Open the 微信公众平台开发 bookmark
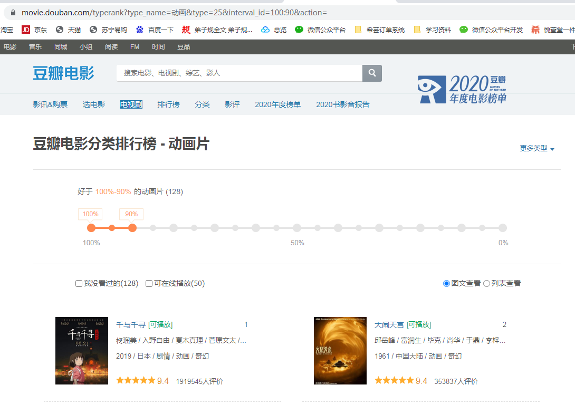Image resolution: width=575 pixels, height=404 pixels. click(x=491, y=30)
